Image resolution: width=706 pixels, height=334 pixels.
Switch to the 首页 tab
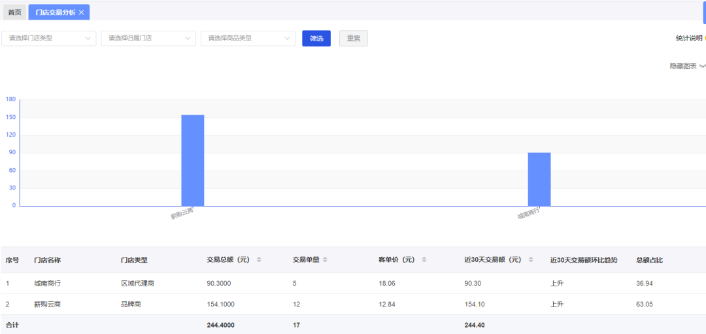click(14, 12)
